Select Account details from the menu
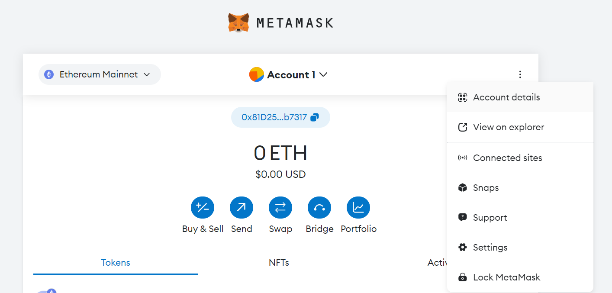This screenshot has width=612, height=293. [506, 97]
